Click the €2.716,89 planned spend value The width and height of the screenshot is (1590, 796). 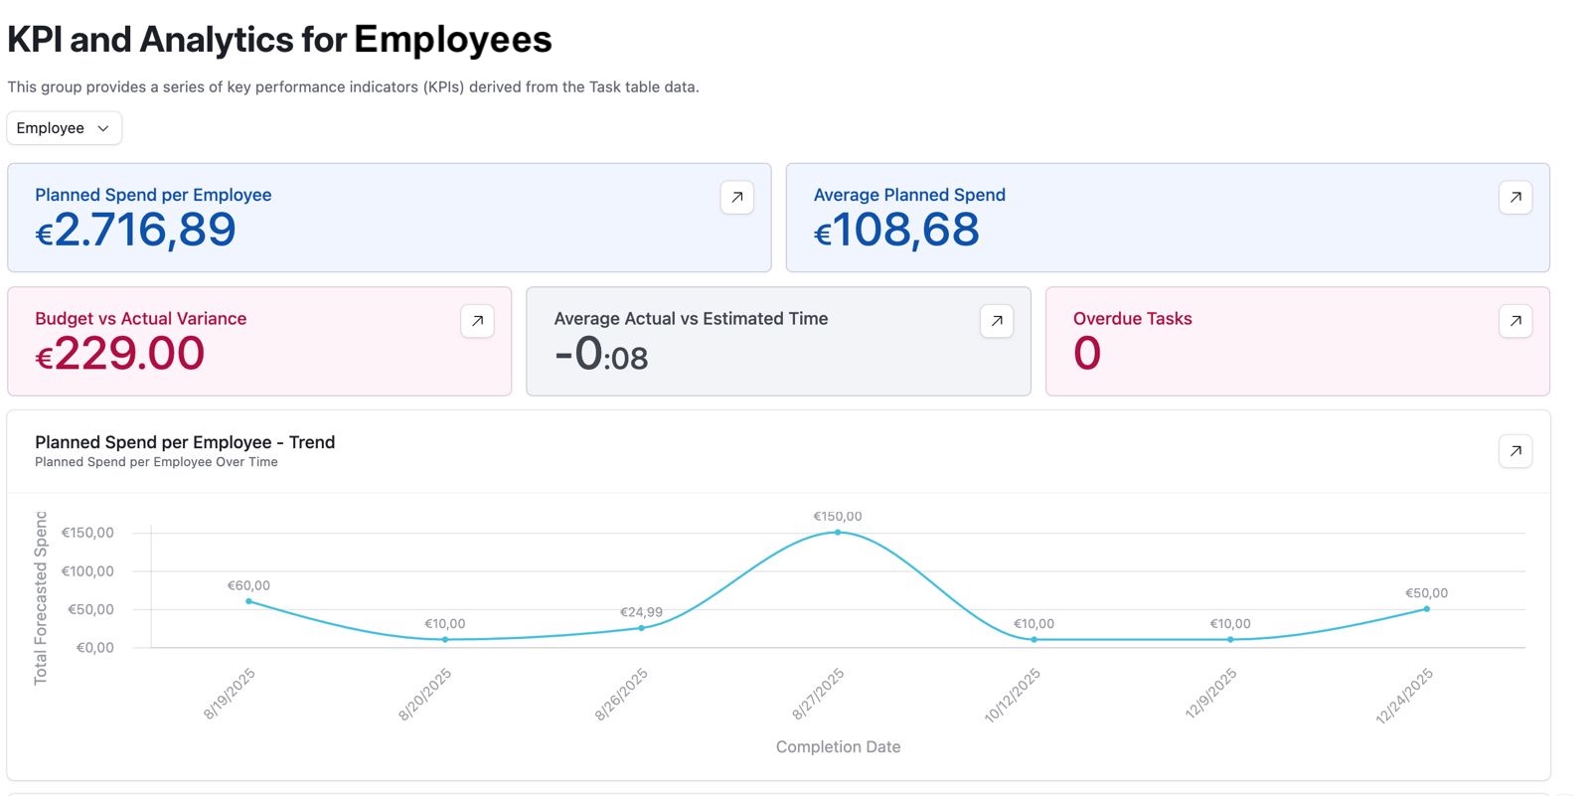[135, 231]
